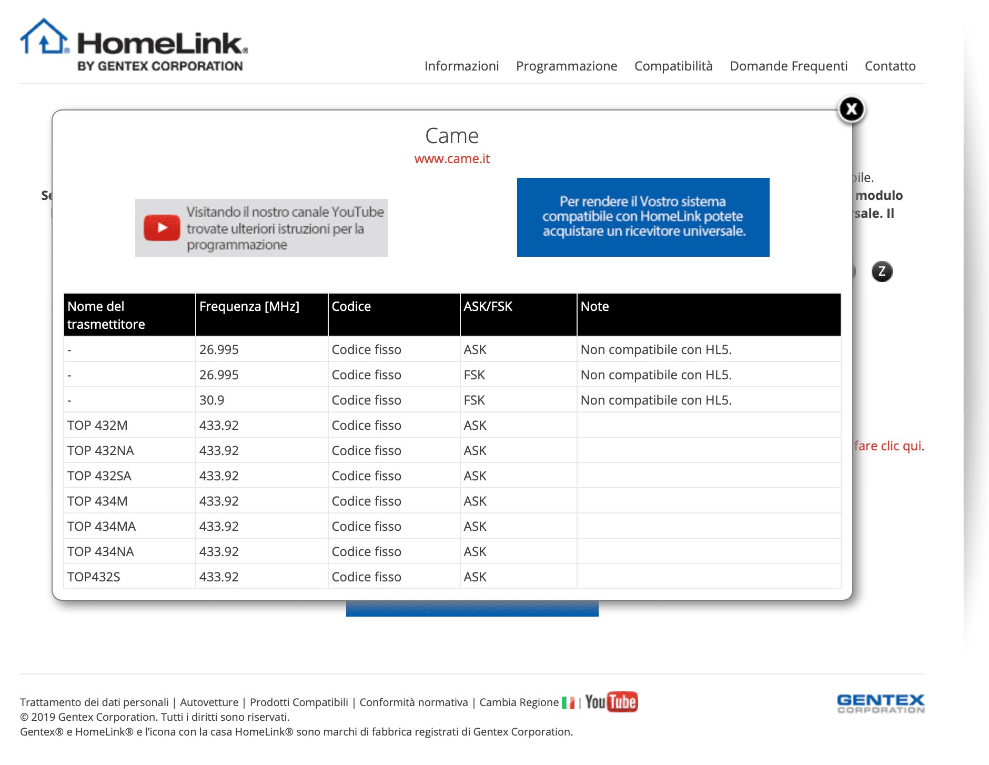Image resolution: width=989 pixels, height=765 pixels.
Task: Open the Autovetture footer link
Action: tap(209, 702)
